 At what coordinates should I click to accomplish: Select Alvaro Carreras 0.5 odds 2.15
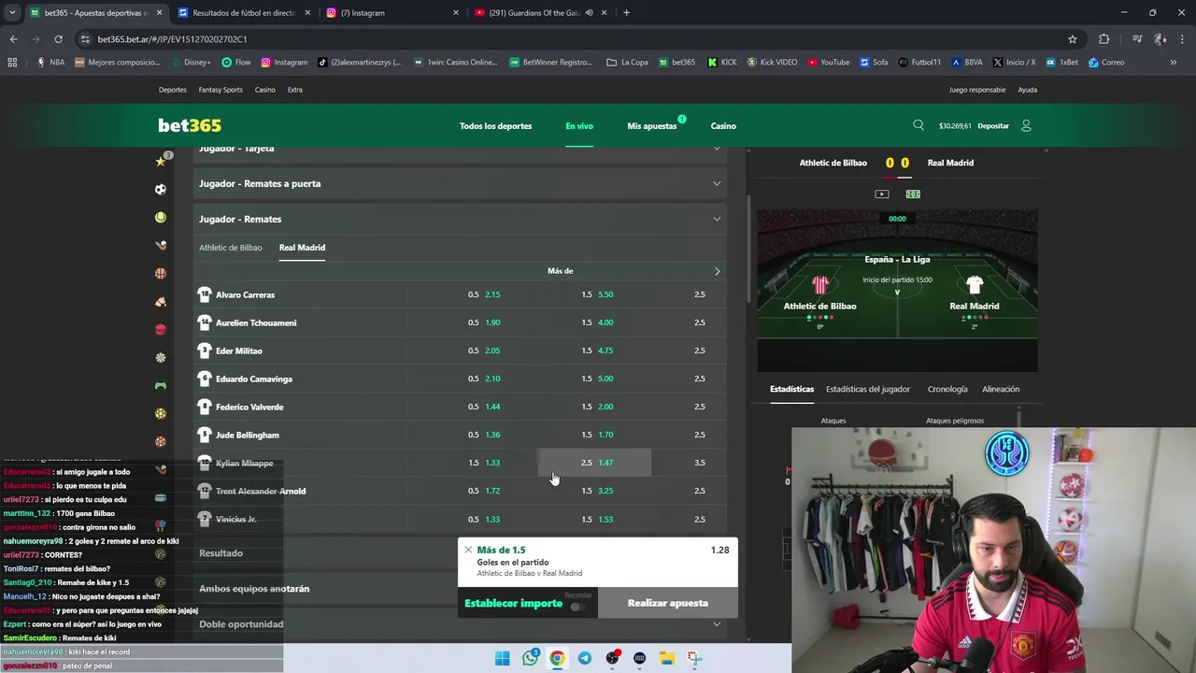482,294
